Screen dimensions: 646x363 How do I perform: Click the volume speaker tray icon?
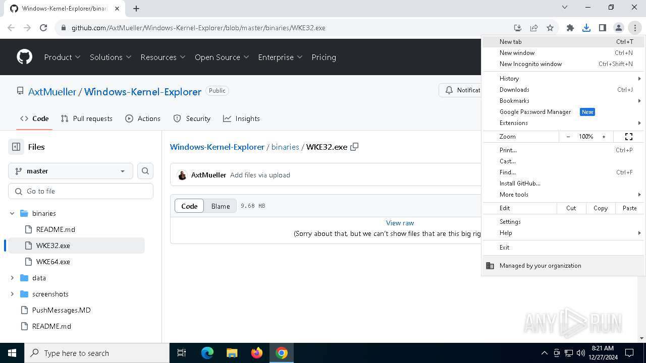[x=580, y=353]
